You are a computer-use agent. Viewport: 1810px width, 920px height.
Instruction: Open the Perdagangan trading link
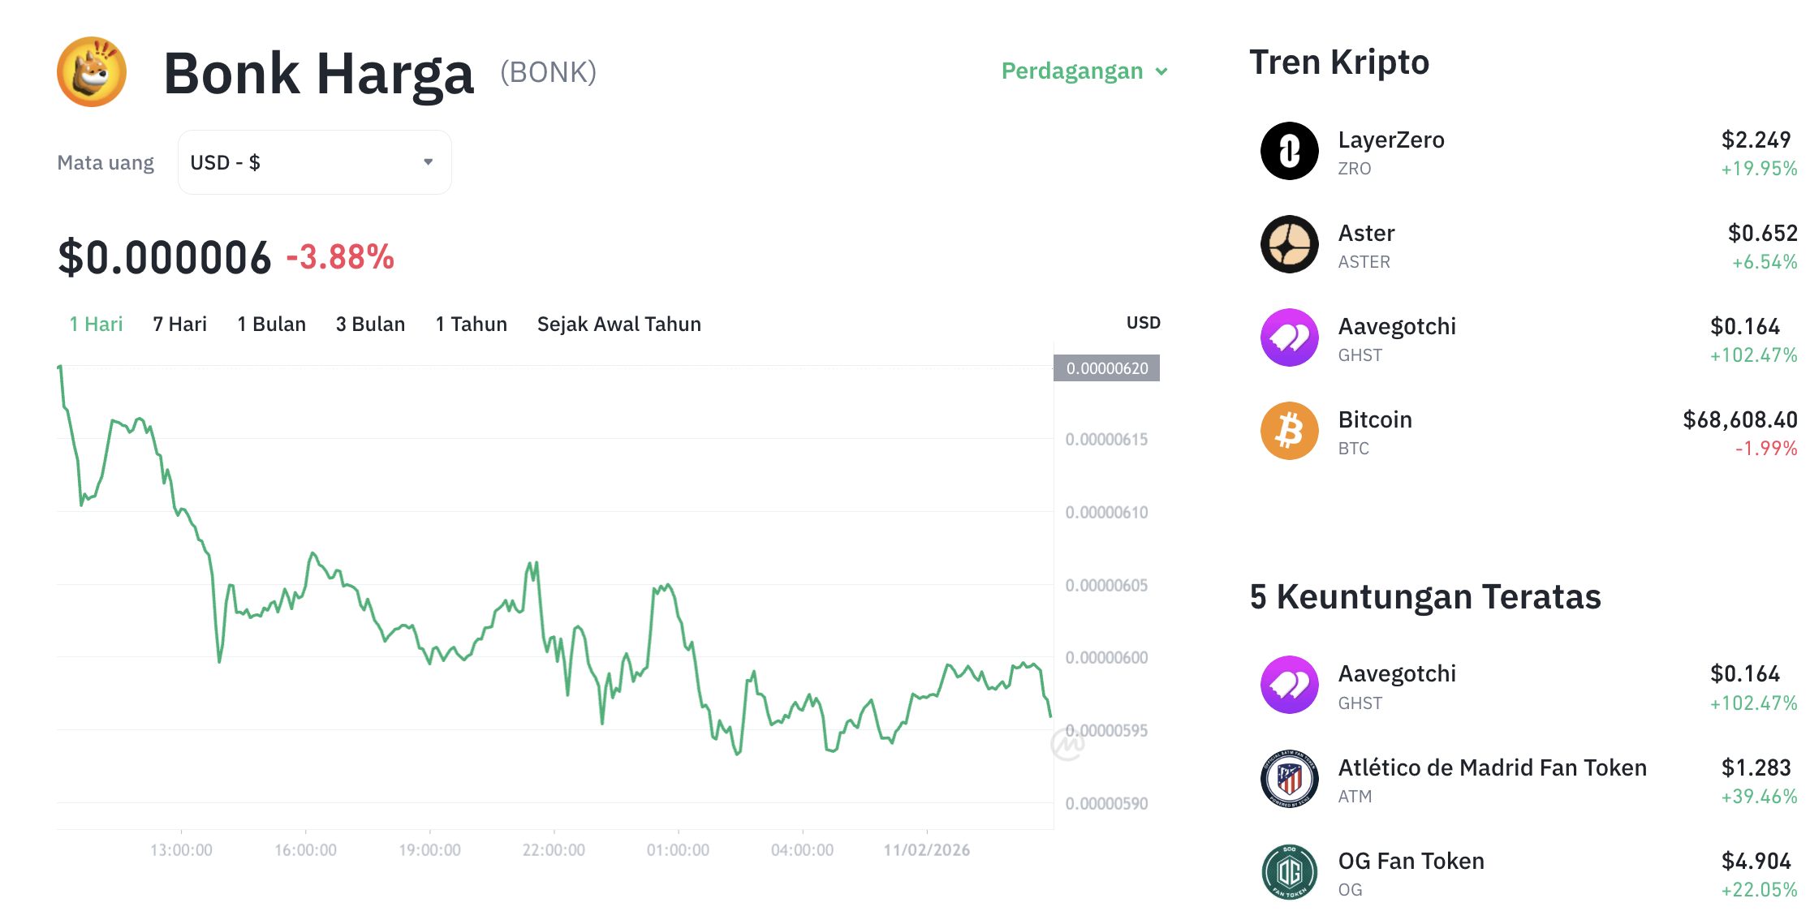1072,71
